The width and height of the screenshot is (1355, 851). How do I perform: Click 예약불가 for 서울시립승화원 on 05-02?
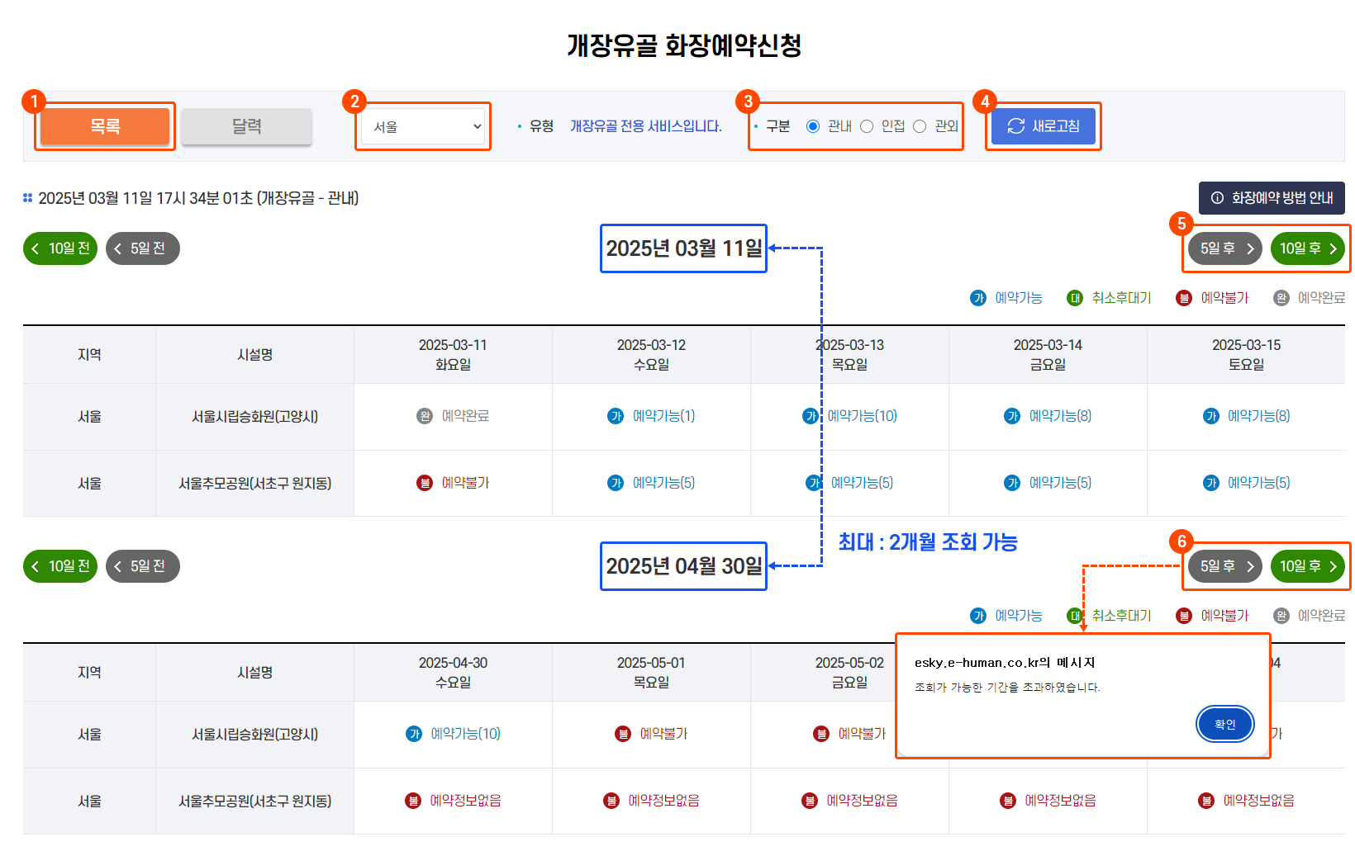click(849, 734)
